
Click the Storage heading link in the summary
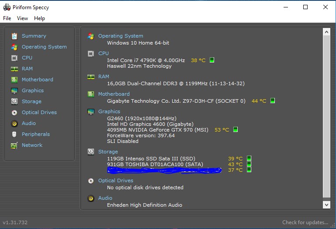point(108,152)
